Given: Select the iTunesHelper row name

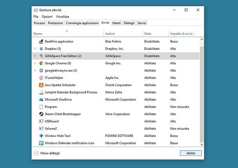Looking at the screenshot, I should (54, 78).
